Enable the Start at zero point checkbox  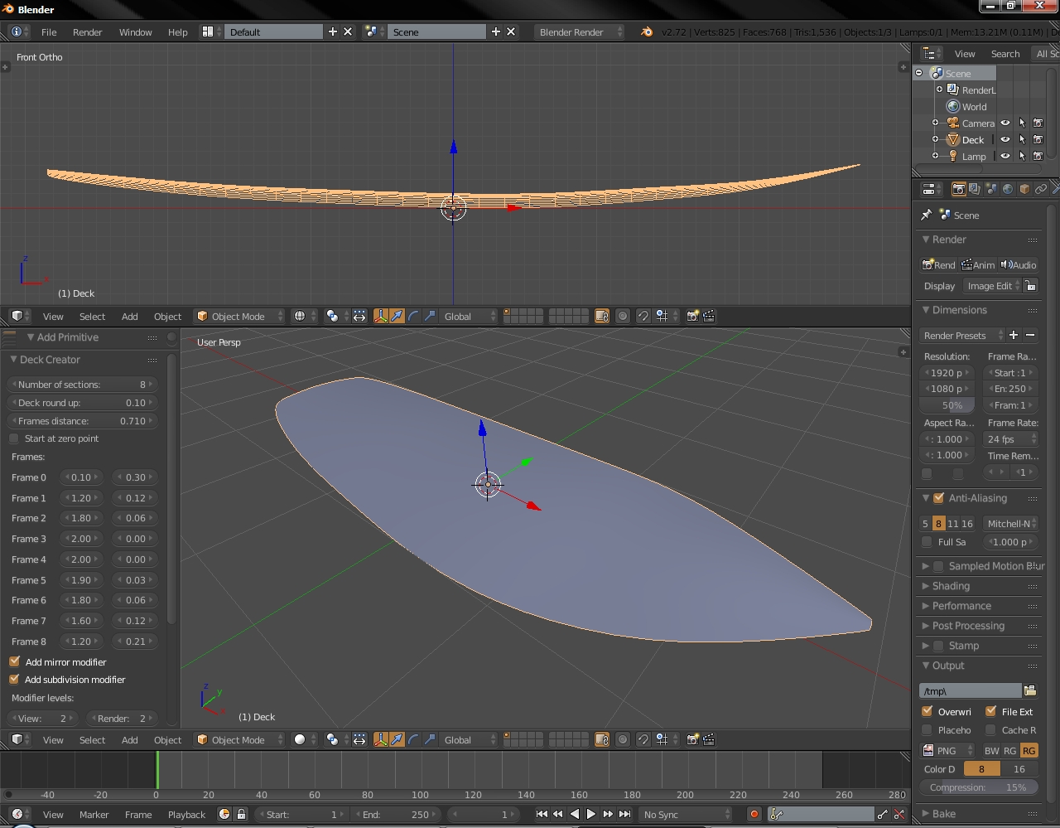point(14,438)
